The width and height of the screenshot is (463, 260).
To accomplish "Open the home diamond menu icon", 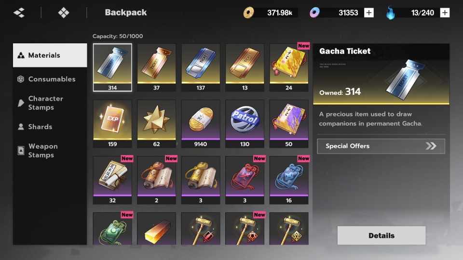I will coord(64,13).
